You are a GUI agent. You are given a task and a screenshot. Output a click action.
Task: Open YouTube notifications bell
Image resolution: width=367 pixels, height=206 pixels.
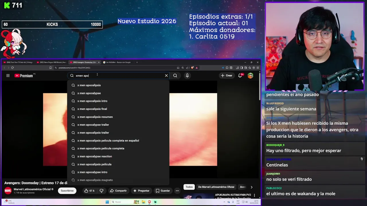pos(240,76)
